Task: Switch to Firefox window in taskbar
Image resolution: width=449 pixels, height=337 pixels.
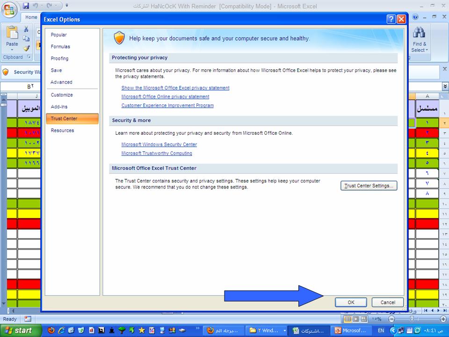Action: click(x=223, y=330)
